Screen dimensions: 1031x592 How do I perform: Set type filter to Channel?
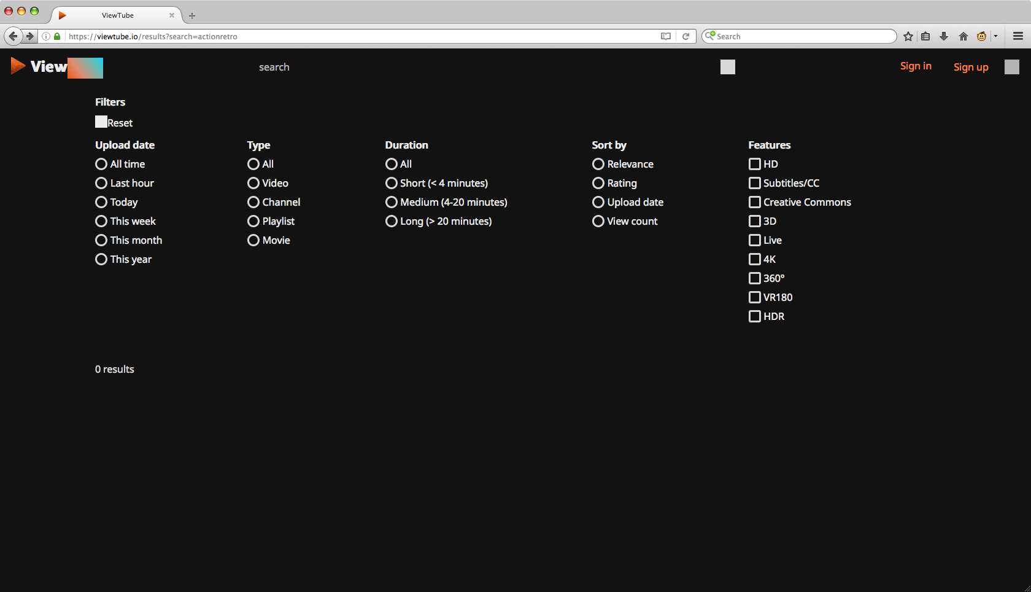pyautogui.click(x=274, y=202)
